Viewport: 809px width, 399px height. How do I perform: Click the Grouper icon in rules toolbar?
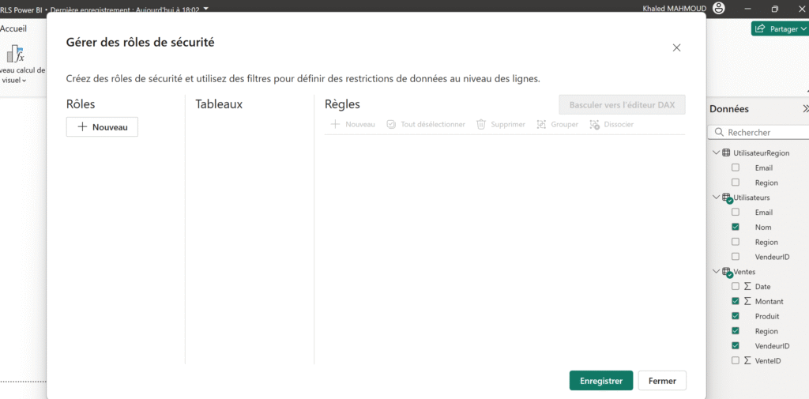point(541,124)
